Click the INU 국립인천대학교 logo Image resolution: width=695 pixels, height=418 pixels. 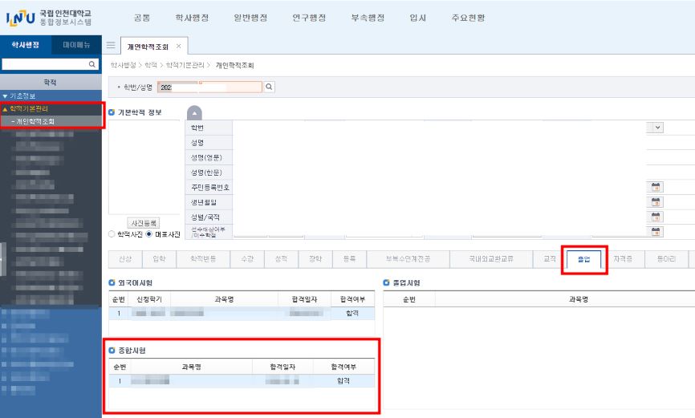48,17
